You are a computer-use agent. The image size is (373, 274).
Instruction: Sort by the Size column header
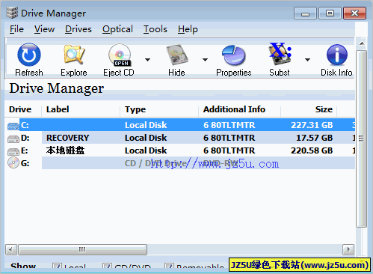[x=324, y=109]
